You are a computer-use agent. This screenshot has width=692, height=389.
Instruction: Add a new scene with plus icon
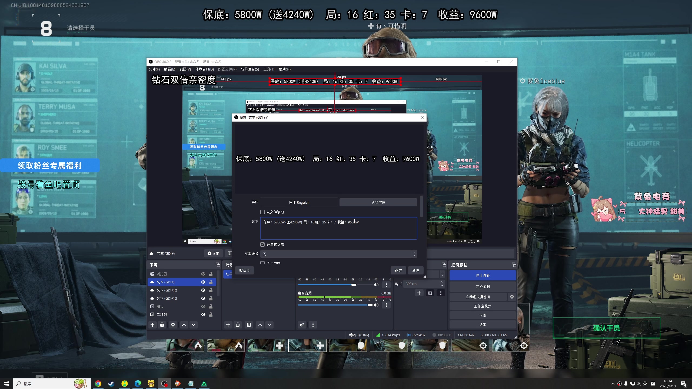(228, 325)
